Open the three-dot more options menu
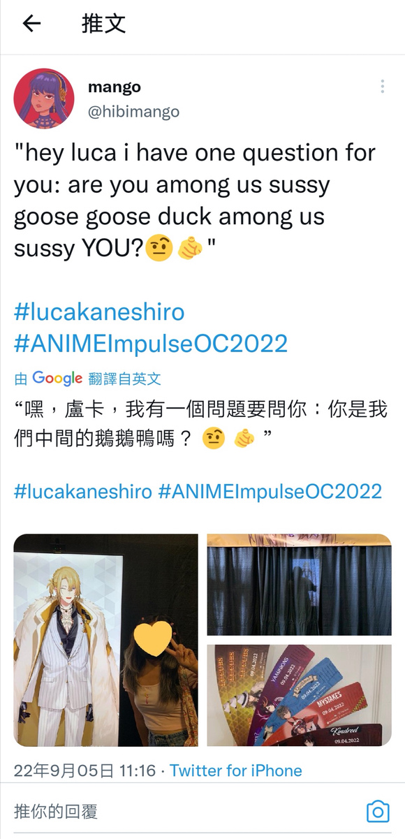 [382, 87]
